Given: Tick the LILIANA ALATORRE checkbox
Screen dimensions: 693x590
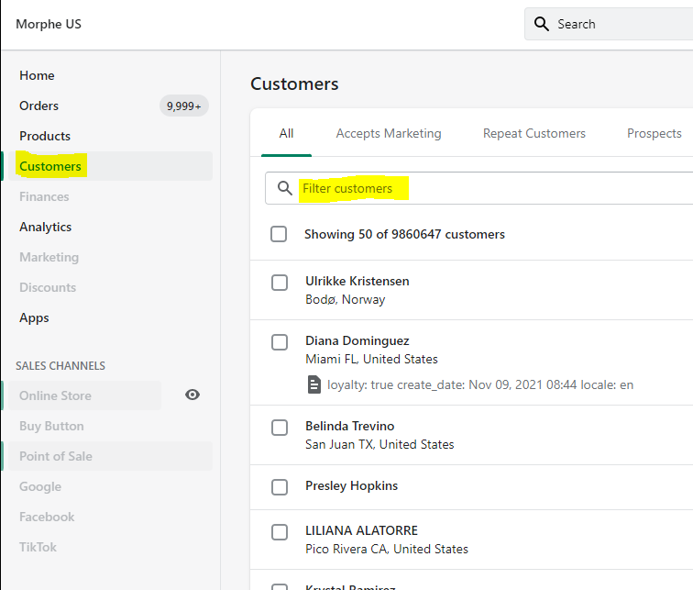Looking at the screenshot, I should 280,532.
